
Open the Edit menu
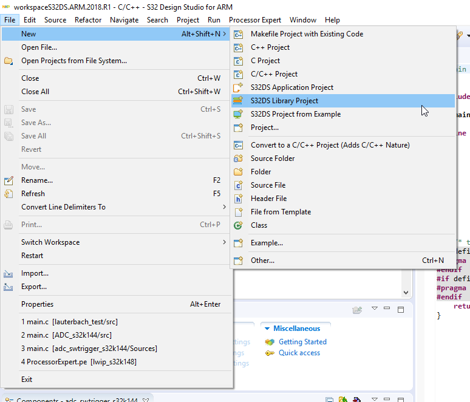click(x=30, y=20)
